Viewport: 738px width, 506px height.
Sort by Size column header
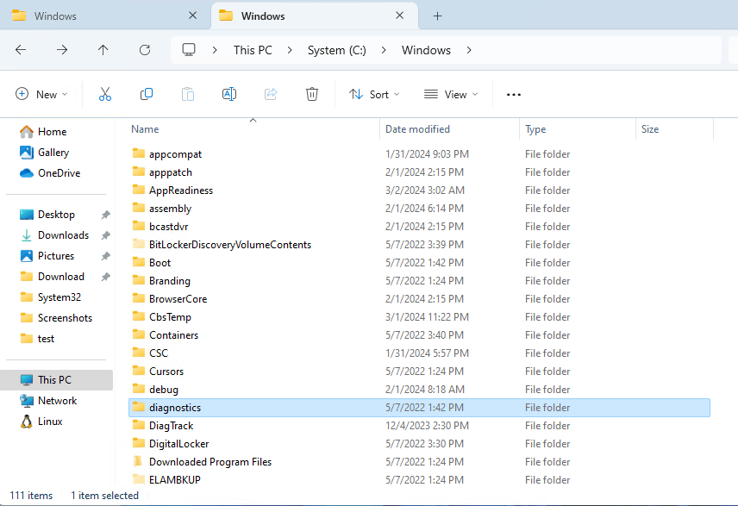(x=674, y=129)
